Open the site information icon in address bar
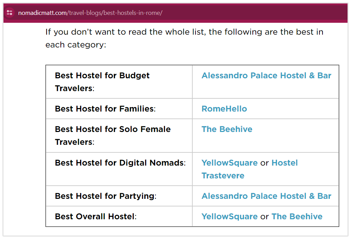The height and width of the screenshot is (239, 351). 10,13
